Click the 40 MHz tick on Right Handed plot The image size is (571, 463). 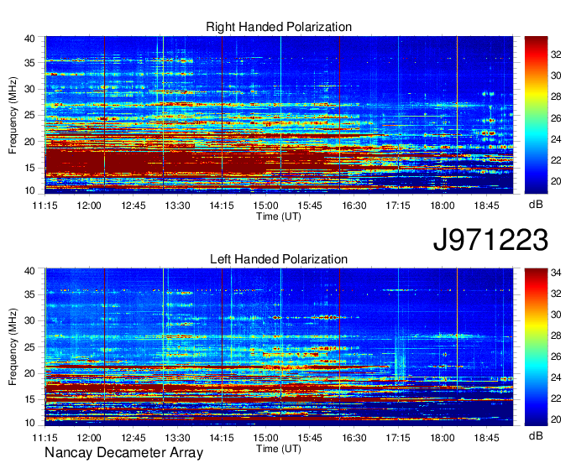pyautogui.click(x=29, y=39)
